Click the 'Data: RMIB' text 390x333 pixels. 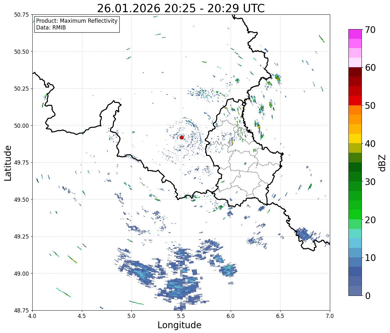[51, 28]
